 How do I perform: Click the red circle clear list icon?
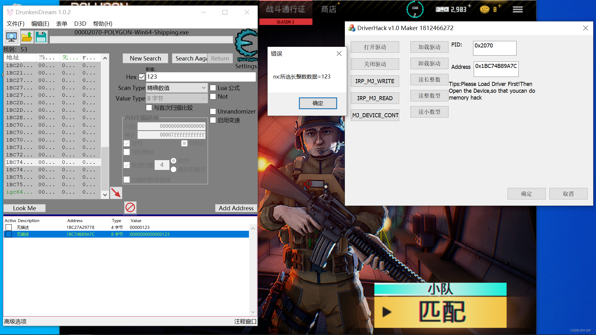[130, 207]
